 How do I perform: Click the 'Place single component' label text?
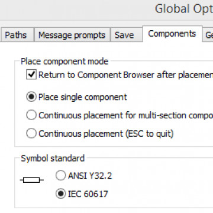tap(83, 97)
